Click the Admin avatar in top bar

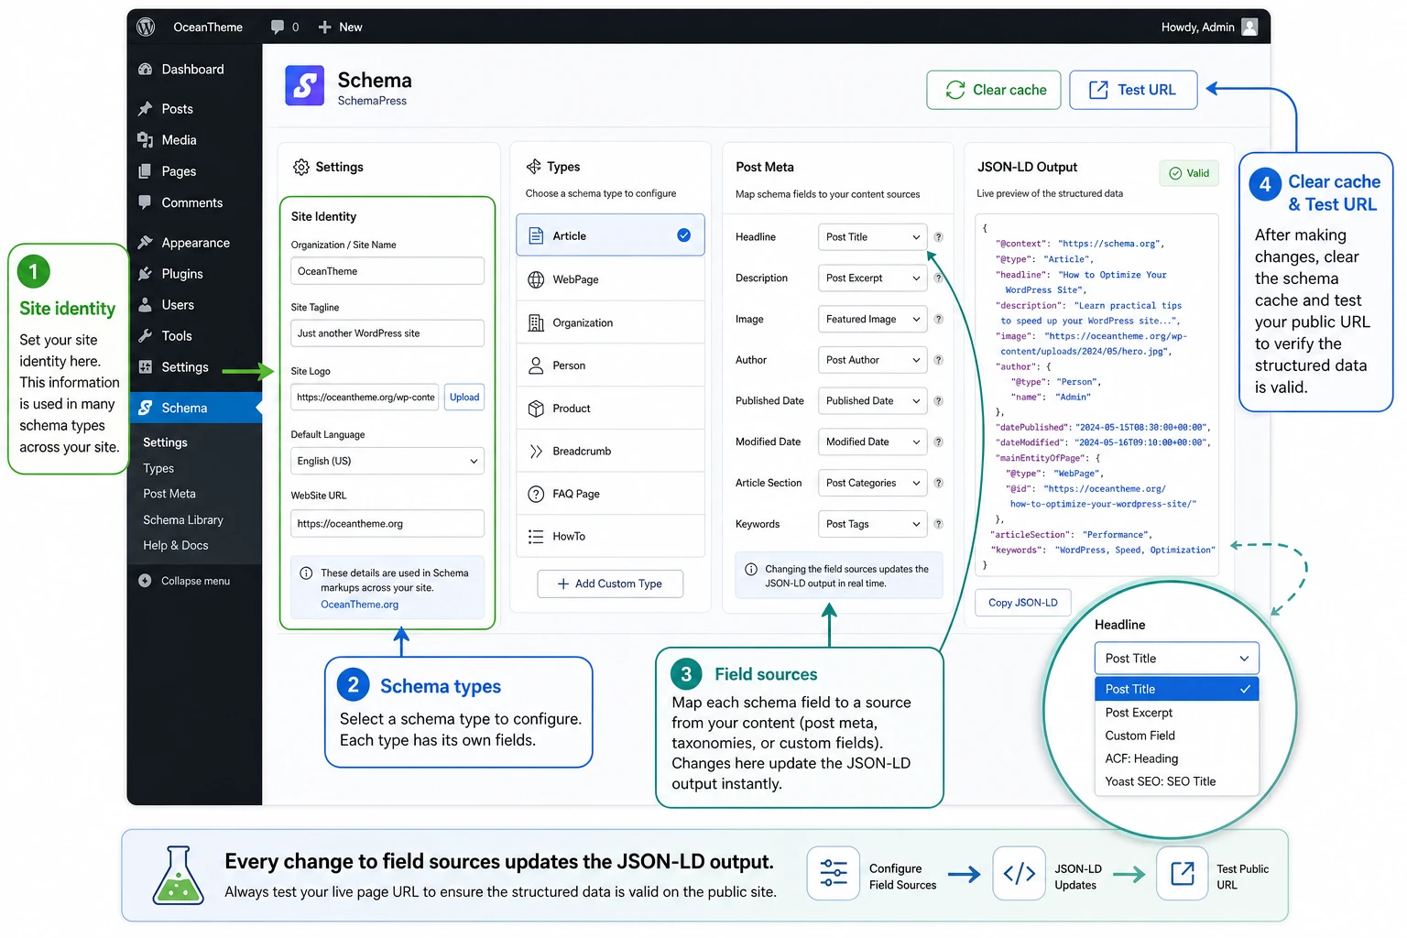[1249, 27]
